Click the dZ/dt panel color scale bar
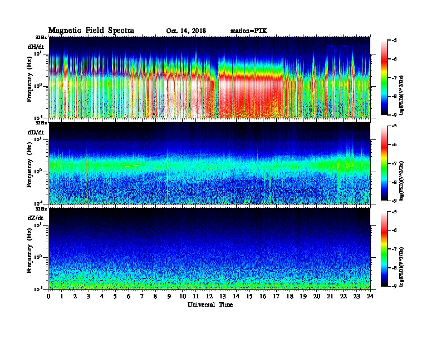Viewport: 441px width, 340px height. click(384, 249)
